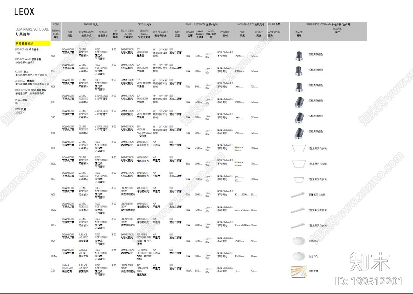
Task: Click the DATE value 20190514
Action: click(20, 113)
